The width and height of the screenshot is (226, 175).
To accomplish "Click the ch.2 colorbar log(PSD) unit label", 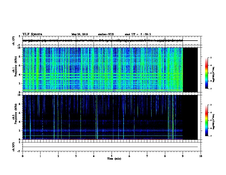I will point(213,122).
